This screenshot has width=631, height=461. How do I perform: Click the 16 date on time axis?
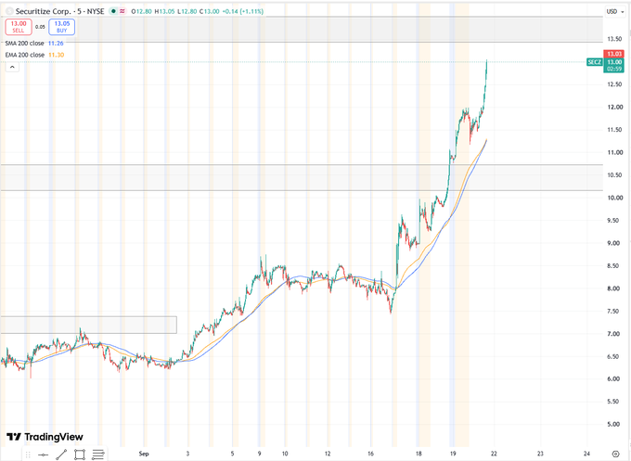pos(370,454)
